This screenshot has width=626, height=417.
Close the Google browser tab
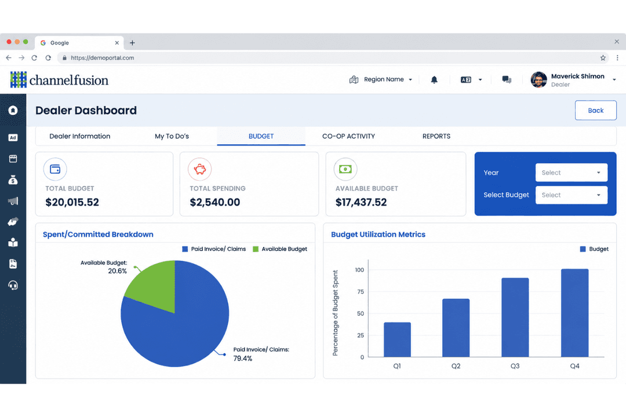click(117, 43)
